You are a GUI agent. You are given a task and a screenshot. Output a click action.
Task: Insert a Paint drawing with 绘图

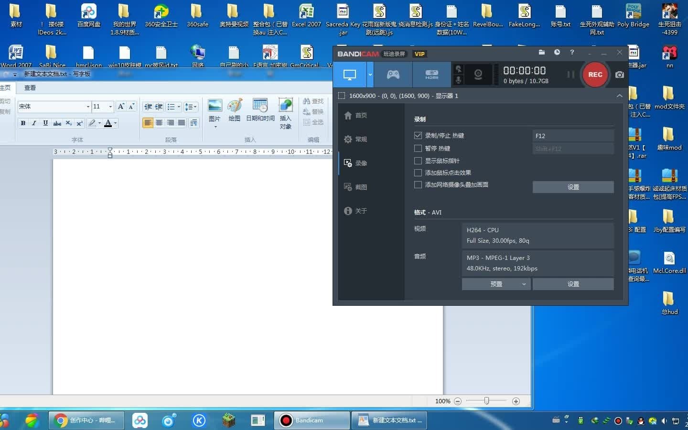click(234, 110)
